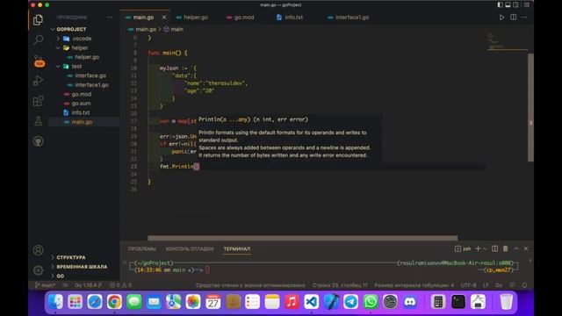Open Telegram from the Dock
Screen dimensions: 562x316
(350, 302)
